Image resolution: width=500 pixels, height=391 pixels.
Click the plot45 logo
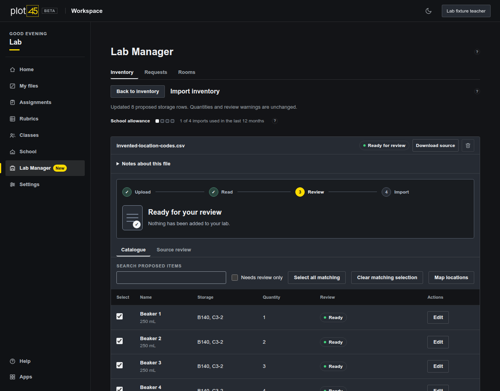(x=25, y=11)
